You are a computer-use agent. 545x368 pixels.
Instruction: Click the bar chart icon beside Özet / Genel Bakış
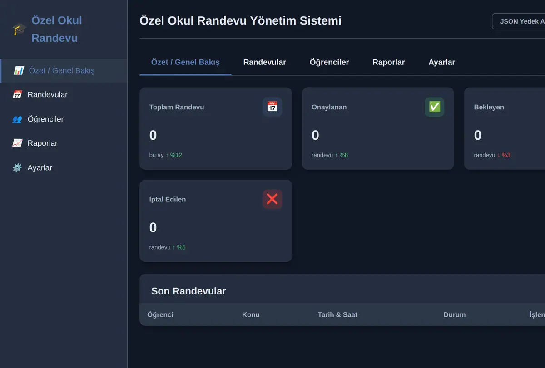[x=19, y=71]
